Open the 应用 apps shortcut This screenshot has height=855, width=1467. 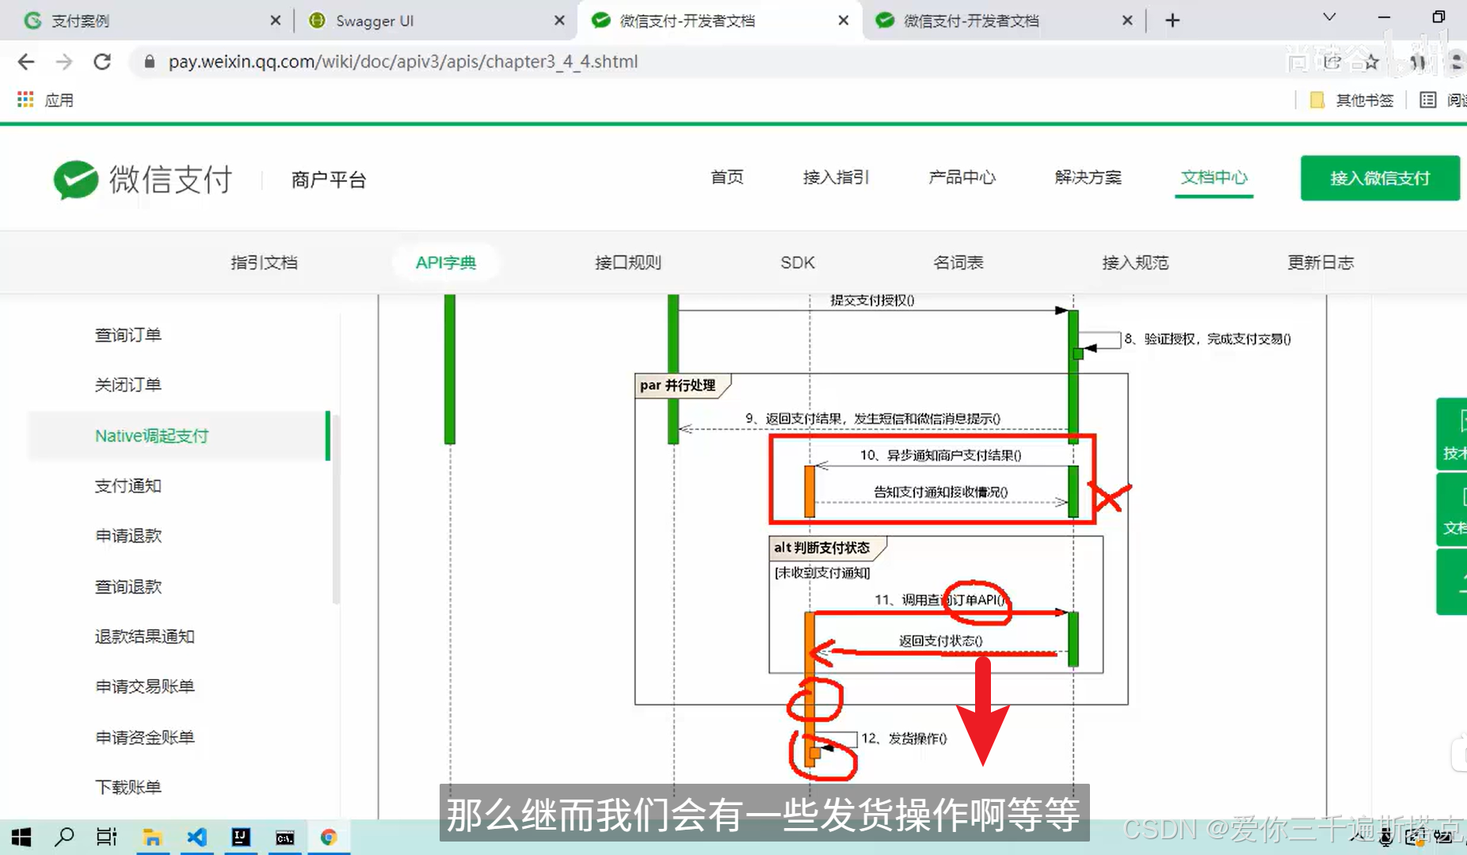pyautogui.click(x=45, y=100)
